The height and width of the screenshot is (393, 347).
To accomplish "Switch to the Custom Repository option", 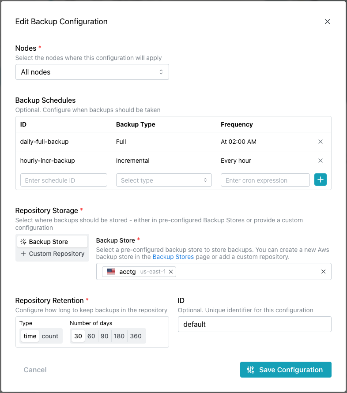I will pyautogui.click(x=52, y=254).
